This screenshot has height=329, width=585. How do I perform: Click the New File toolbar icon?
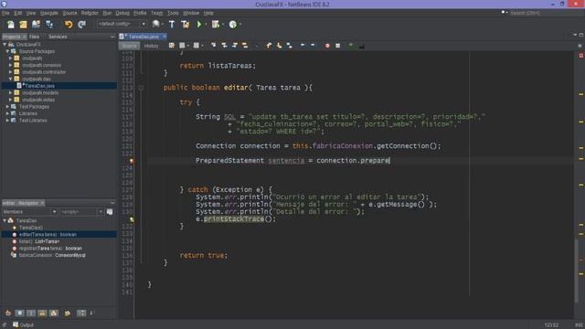(x=11, y=25)
